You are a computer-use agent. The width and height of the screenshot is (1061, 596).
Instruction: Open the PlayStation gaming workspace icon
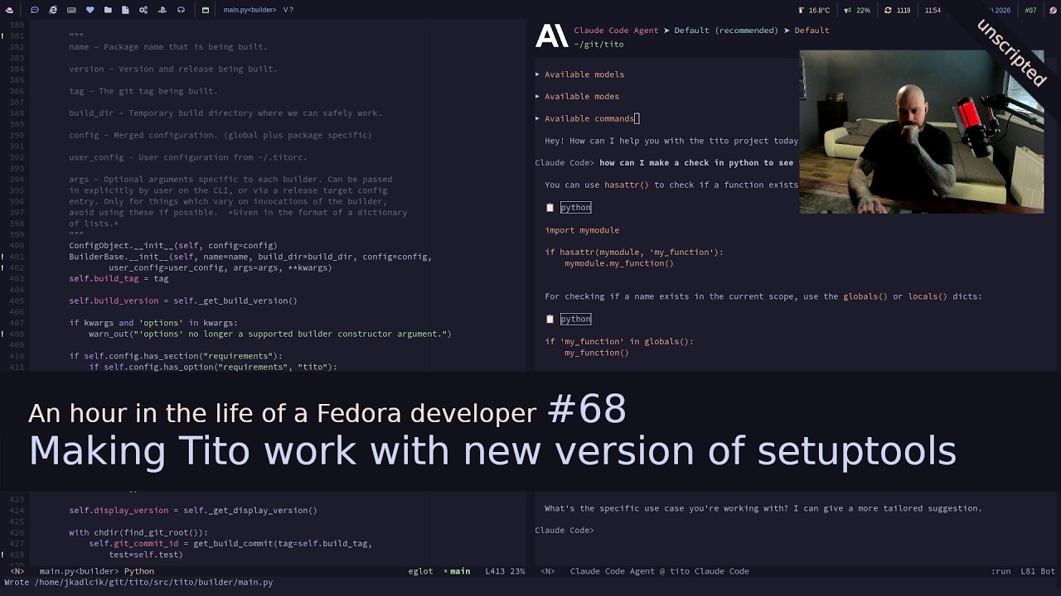point(162,10)
